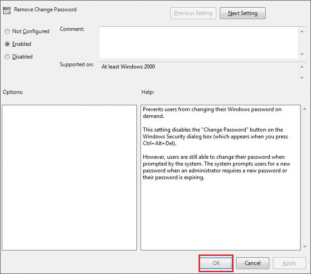Click the Comment box scroll up arrow

[x=302, y=31]
